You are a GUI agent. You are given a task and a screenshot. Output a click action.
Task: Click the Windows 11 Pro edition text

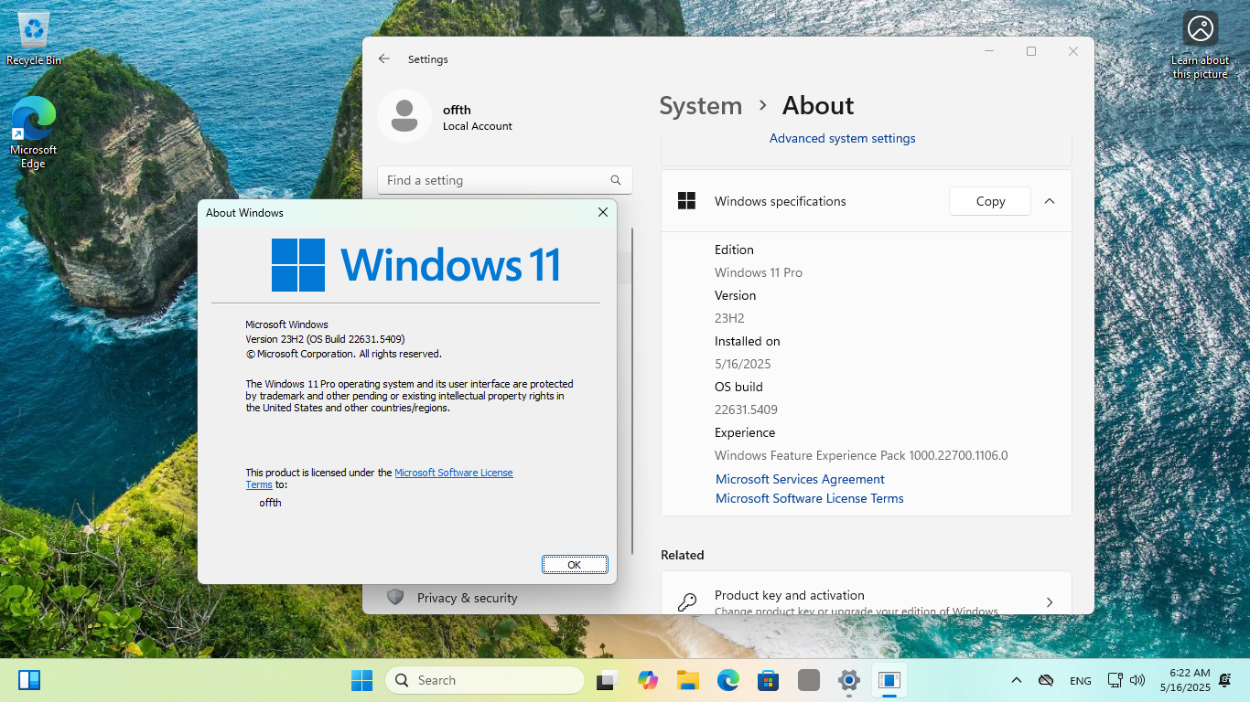click(759, 272)
